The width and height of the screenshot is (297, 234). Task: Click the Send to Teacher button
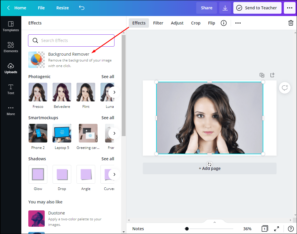pyautogui.click(x=257, y=8)
